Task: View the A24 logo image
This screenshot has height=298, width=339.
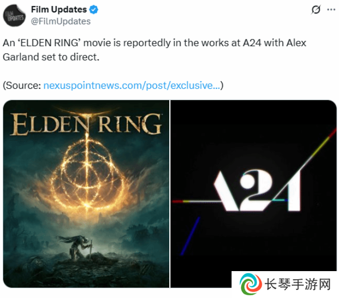Action: (254, 186)
